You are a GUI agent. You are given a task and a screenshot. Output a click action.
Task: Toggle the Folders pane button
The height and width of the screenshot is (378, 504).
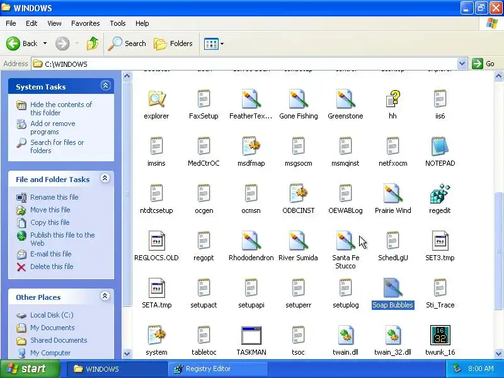point(173,43)
